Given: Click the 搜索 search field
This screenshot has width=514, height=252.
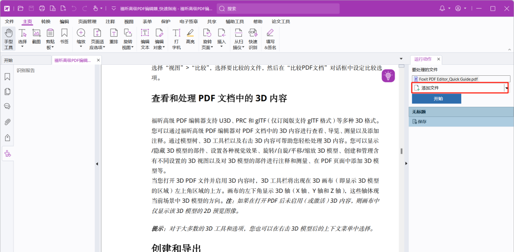Looking at the screenshot, I should [279, 9].
